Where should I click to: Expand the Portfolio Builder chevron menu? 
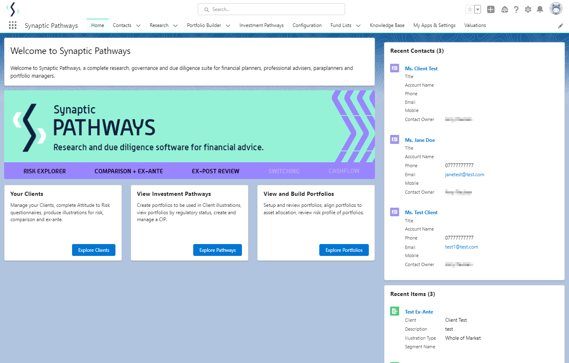tap(228, 26)
